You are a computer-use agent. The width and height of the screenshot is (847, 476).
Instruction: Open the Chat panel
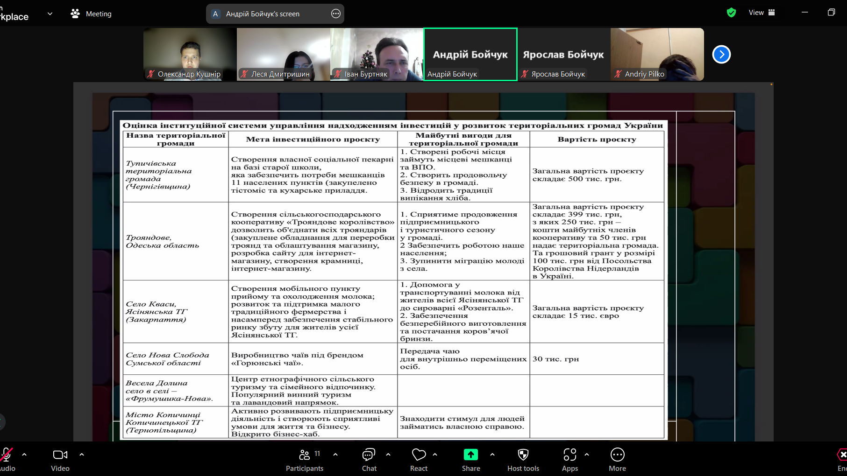click(x=369, y=460)
